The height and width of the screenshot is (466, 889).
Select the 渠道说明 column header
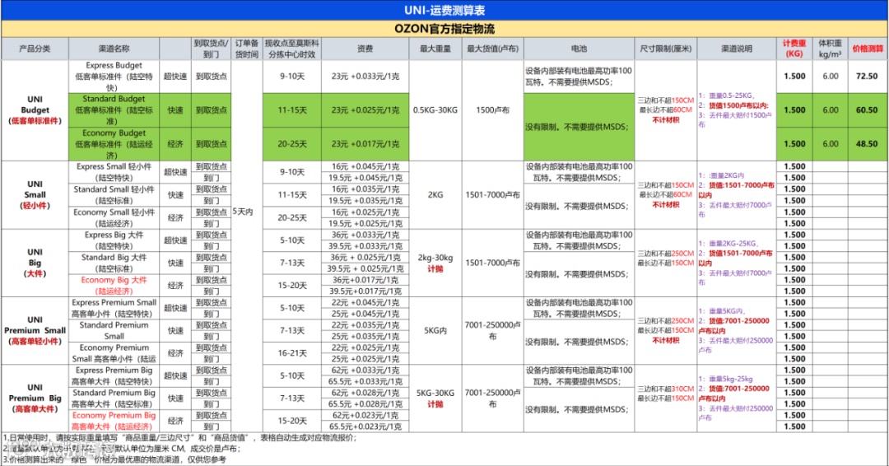(x=737, y=49)
